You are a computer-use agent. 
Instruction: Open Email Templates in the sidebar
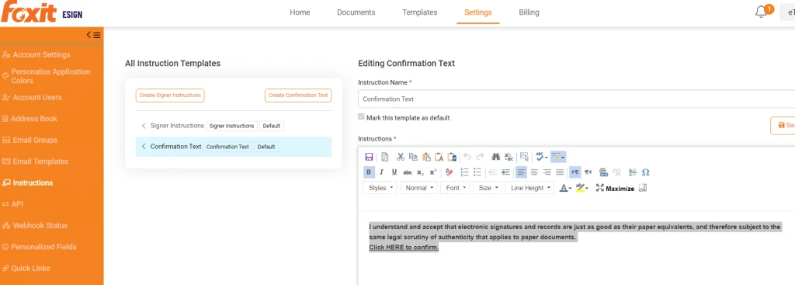click(x=35, y=162)
